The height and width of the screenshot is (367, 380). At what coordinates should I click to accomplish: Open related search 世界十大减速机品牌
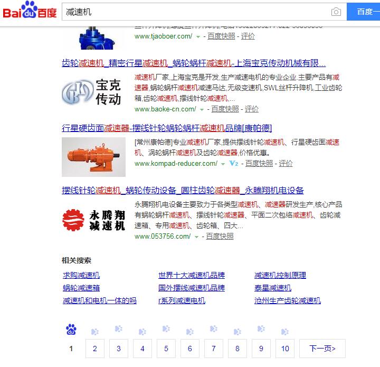pos(192,275)
